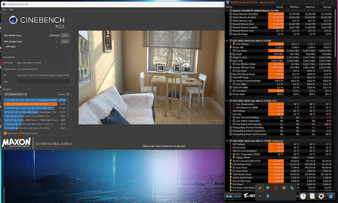Click the Info input field
This screenshot has width=338, height=203.
43,81
